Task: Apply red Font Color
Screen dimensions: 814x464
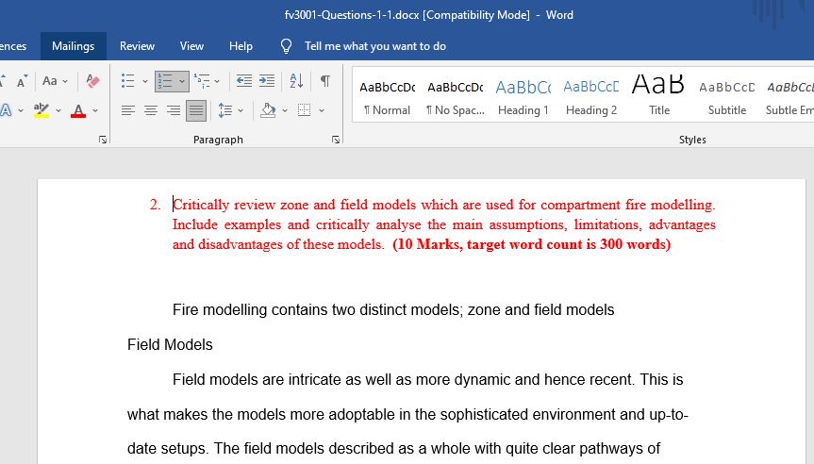Action: 78,110
